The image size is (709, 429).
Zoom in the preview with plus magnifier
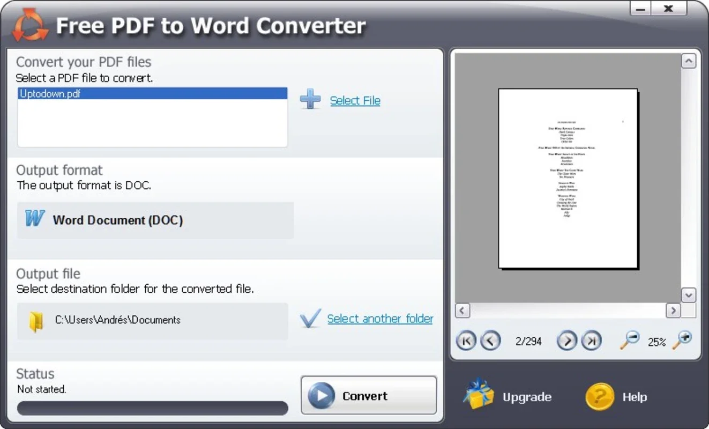tap(682, 340)
